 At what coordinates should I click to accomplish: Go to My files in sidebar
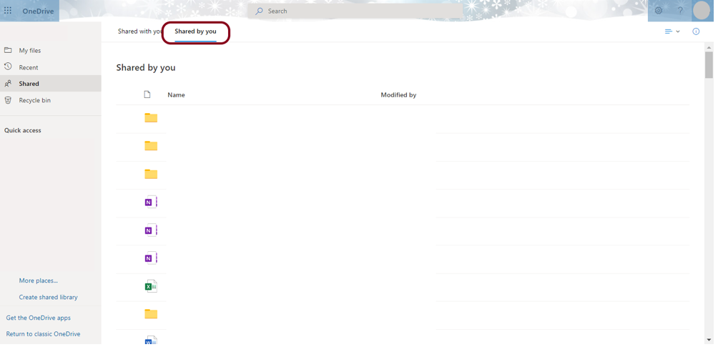click(x=30, y=51)
